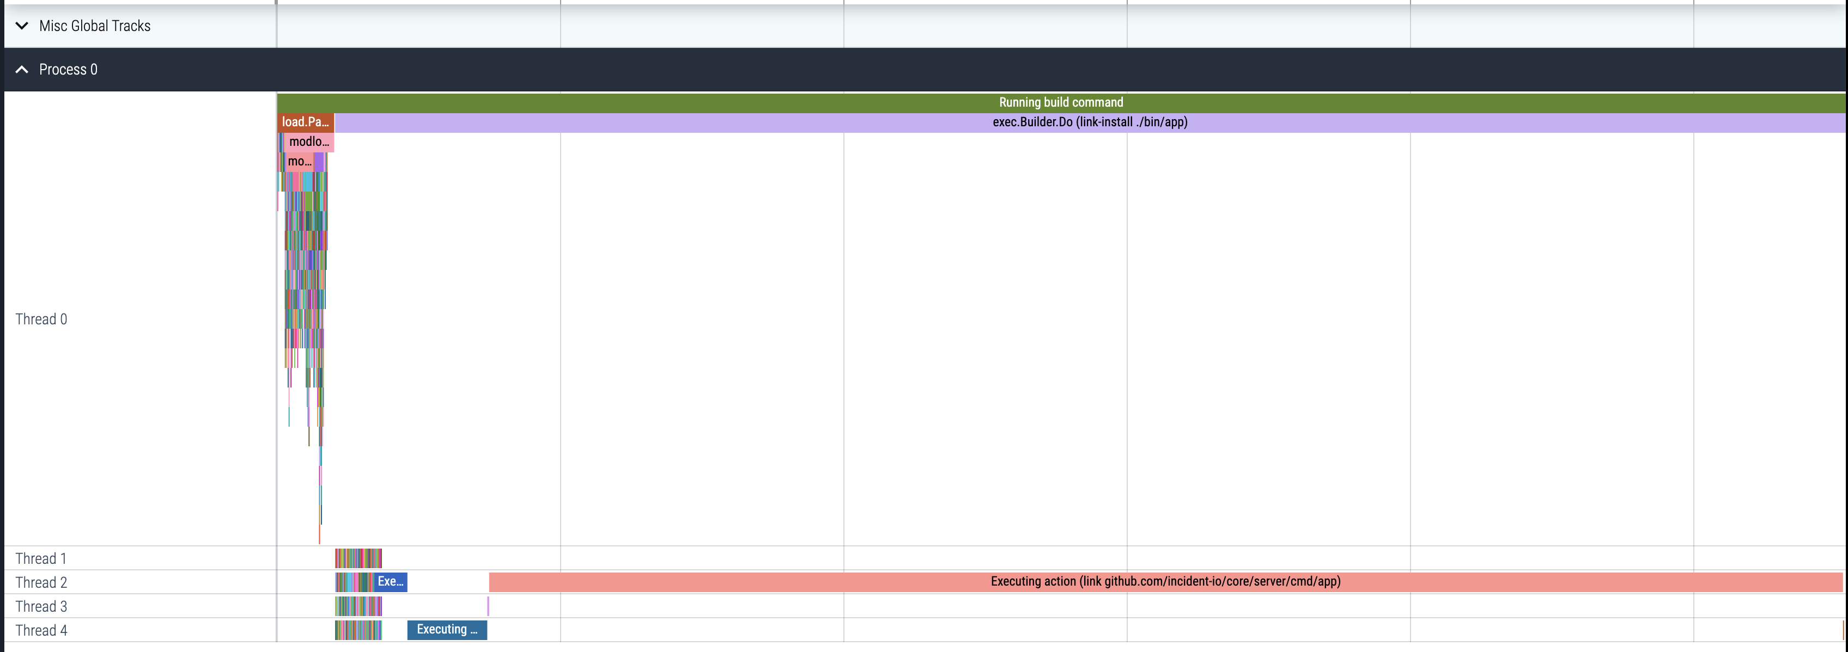The width and height of the screenshot is (1848, 652).
Task: Select the exec.Builder.Do link-install slice
Action: click(1090, 122)
